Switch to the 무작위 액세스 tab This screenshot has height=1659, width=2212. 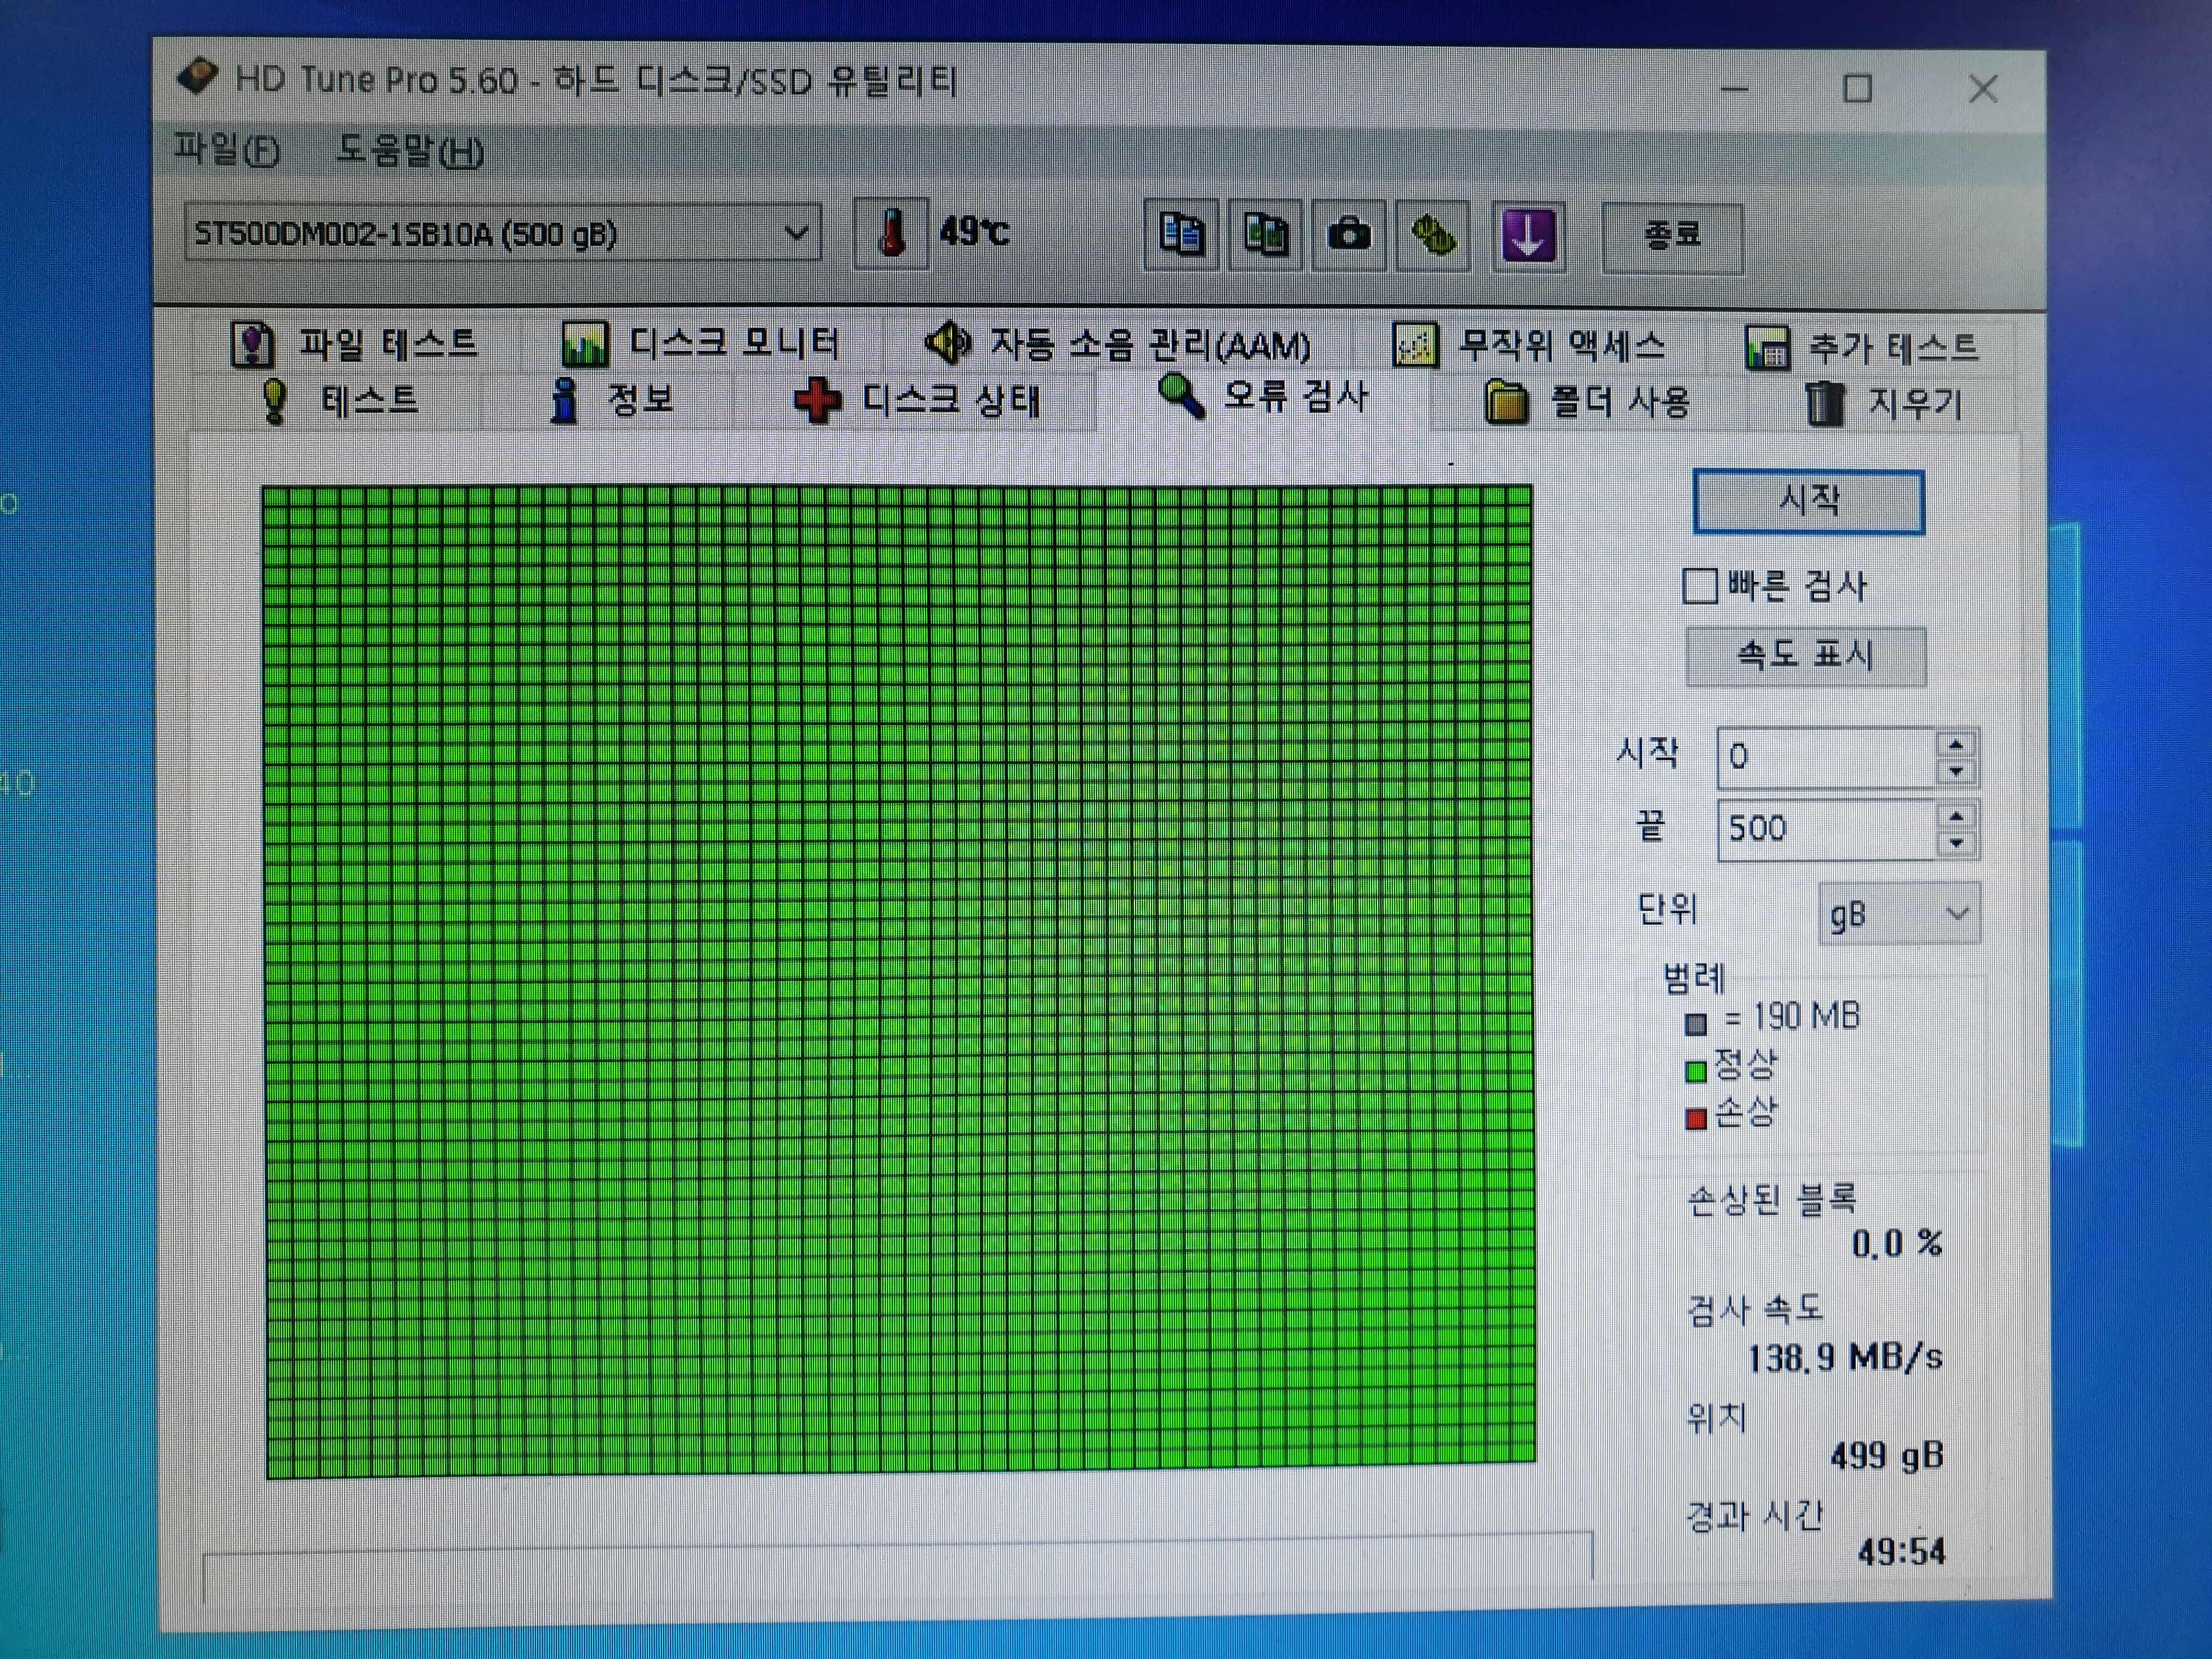pos(1530,346)
